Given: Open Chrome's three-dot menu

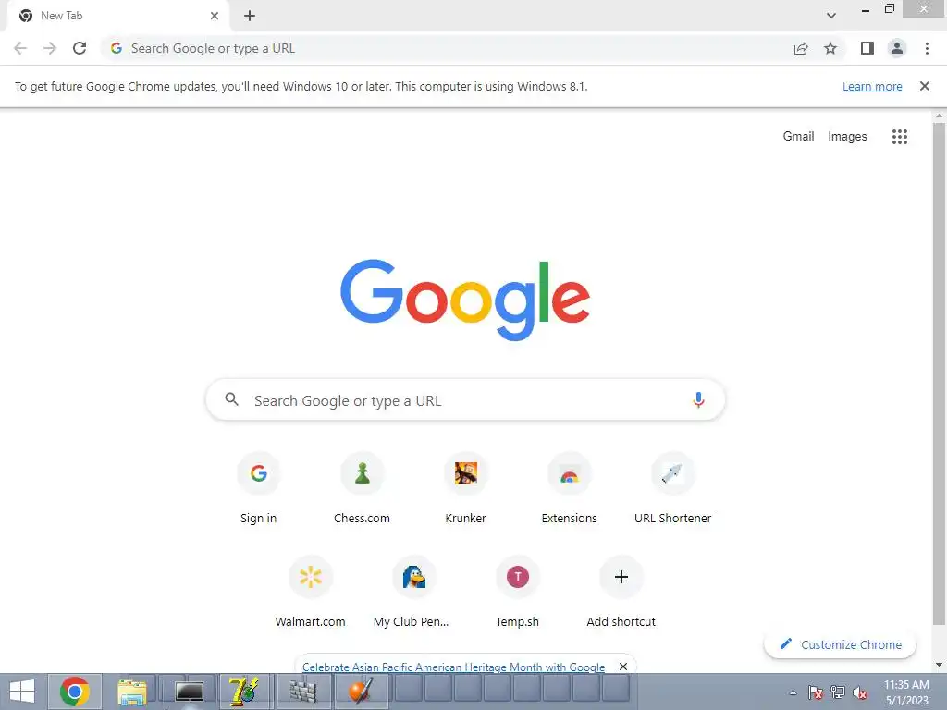Looking at the screenshot, I should coord(927,48).
